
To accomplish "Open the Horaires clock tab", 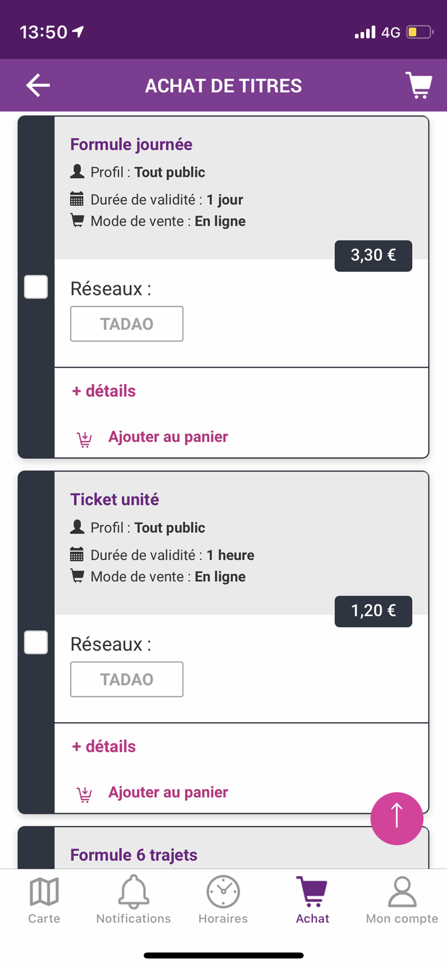I will click(223, 899).
